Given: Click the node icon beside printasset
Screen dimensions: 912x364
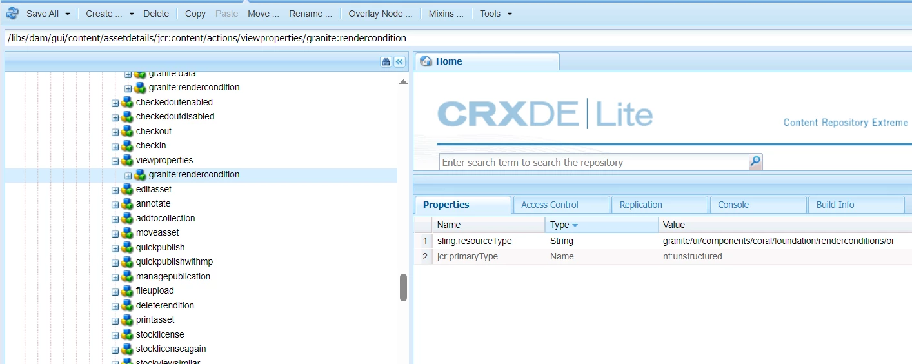Looking at the screenshot, I should pos(127,319).
